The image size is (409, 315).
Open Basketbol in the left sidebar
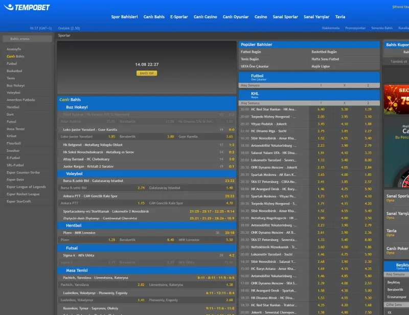pyautogui.click(x=14, y=71)
